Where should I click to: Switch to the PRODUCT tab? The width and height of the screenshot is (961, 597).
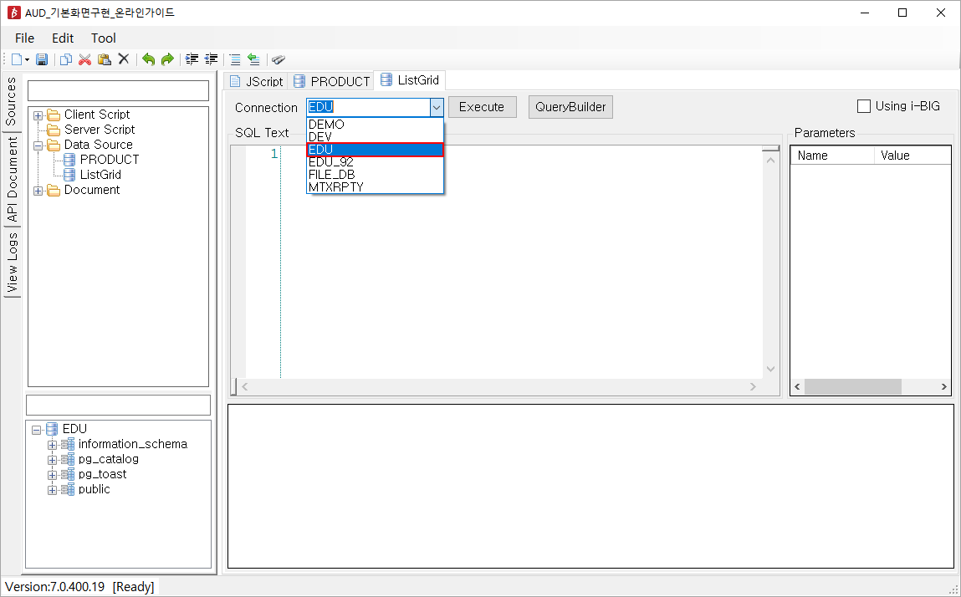(331, 81)
